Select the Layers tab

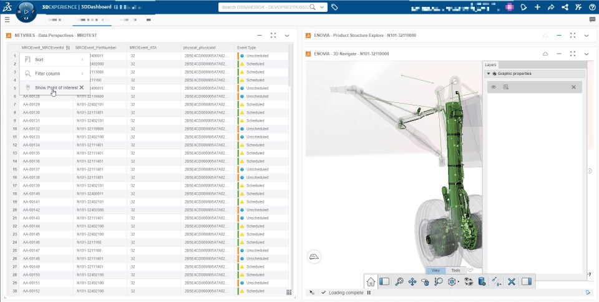490,64
